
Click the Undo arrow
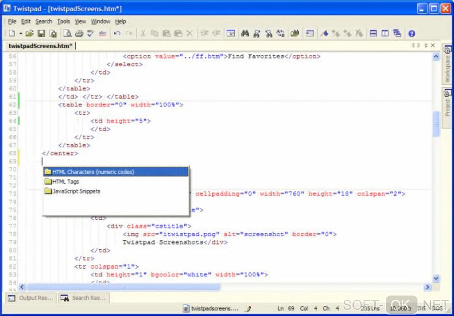coord(117,33)
